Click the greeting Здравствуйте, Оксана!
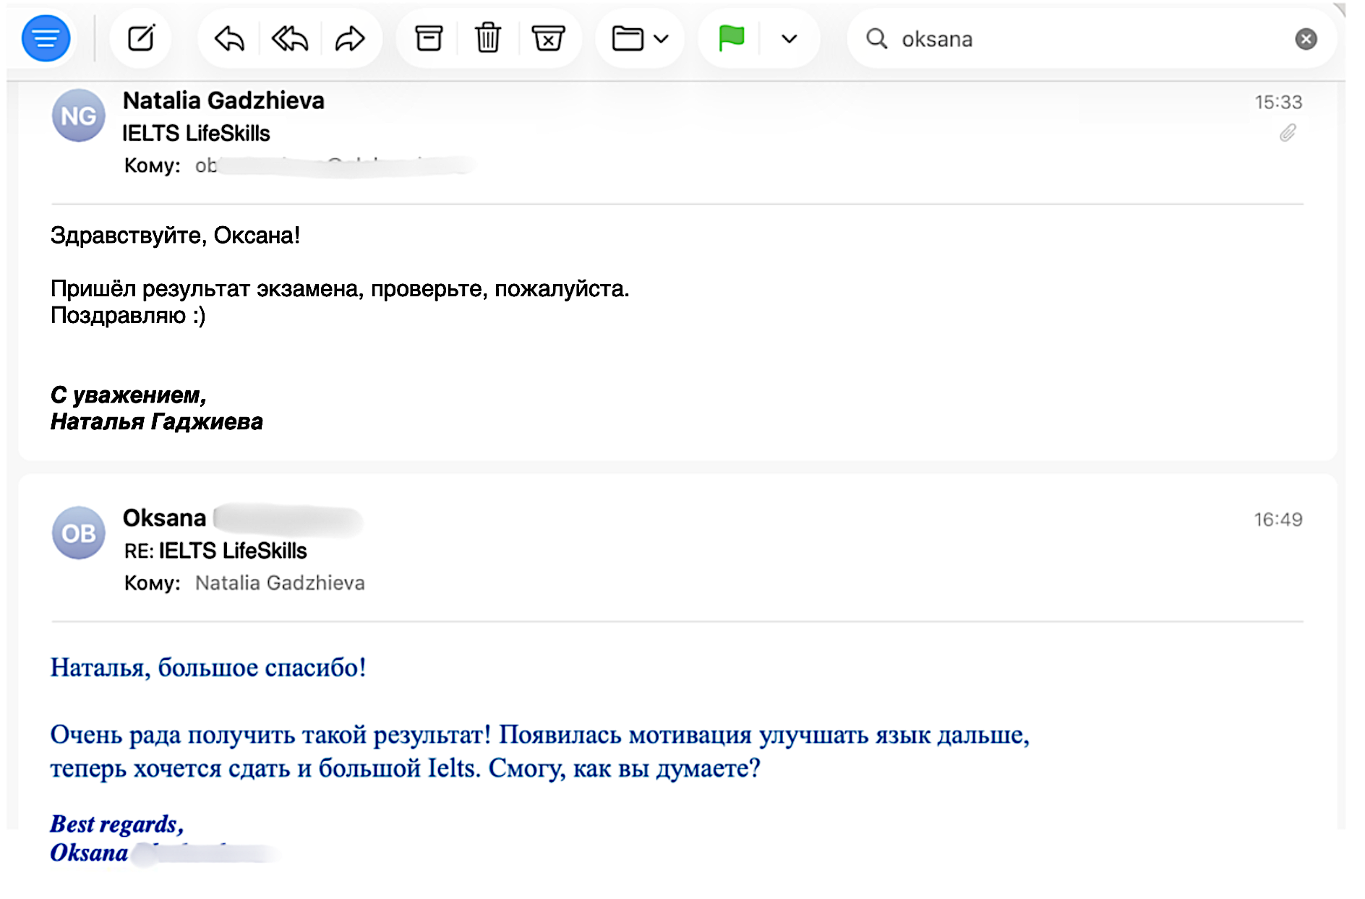The width and height of the screenshot is (1365, 899). tap(175, 236)
